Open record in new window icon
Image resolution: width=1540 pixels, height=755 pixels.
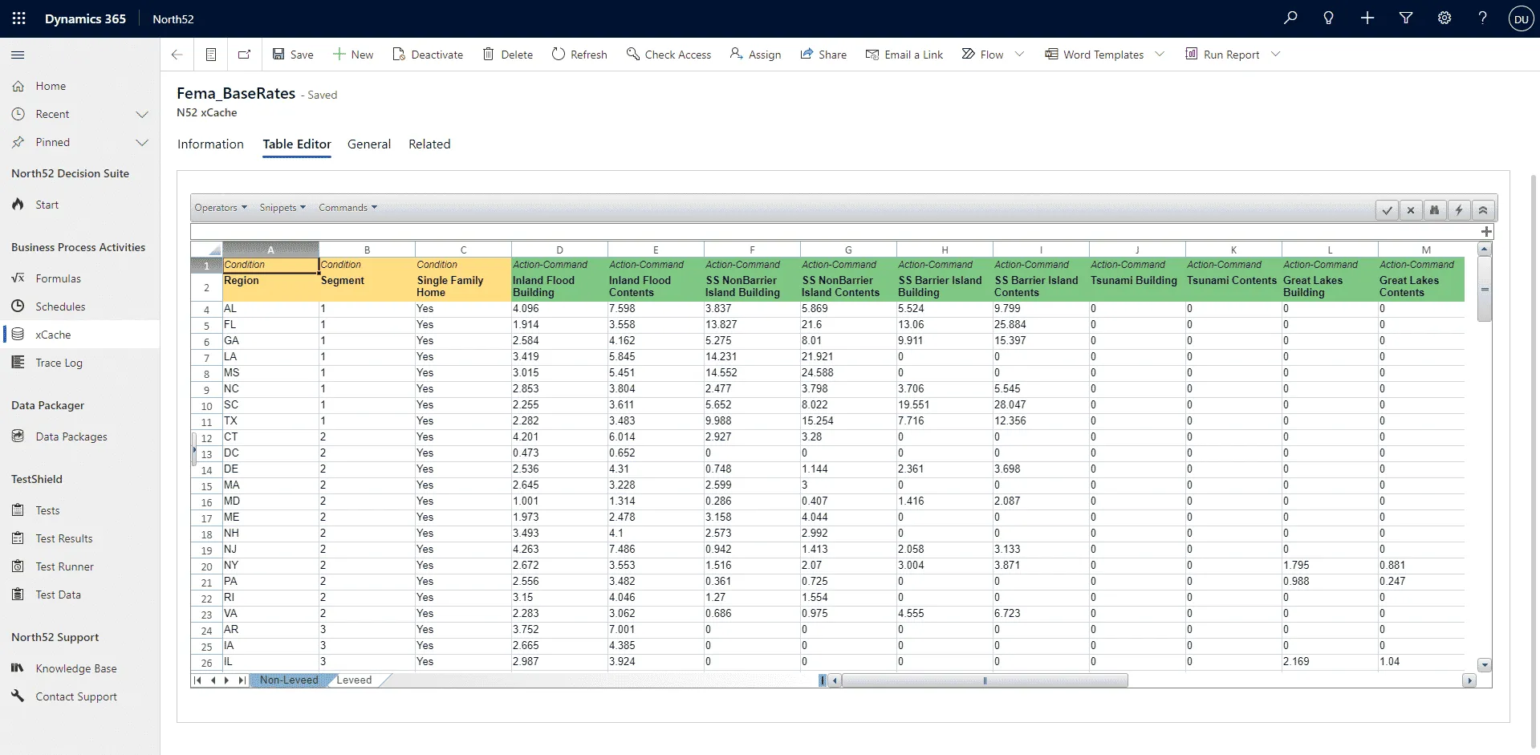click(245, 55)
